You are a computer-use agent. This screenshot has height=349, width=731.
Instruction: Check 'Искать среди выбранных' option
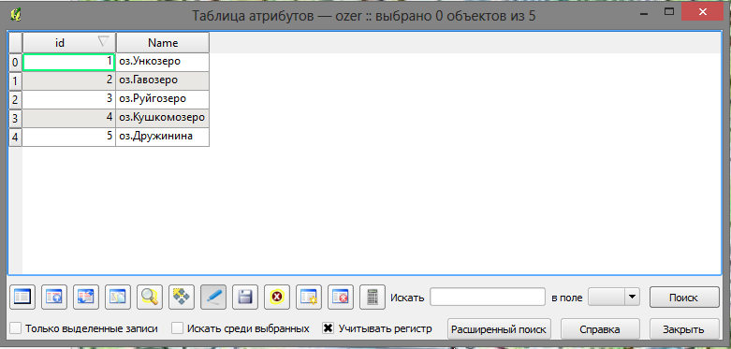tap(177, 328)
